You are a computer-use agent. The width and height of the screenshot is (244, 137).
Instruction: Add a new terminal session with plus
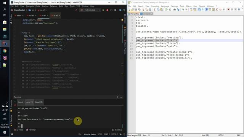[15, 101]
